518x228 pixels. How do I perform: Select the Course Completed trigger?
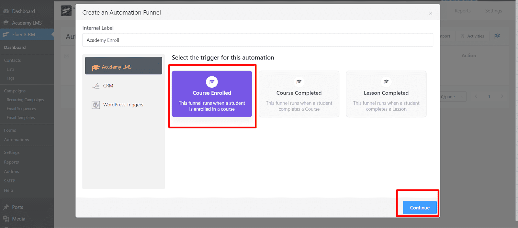tap(299, 94)
